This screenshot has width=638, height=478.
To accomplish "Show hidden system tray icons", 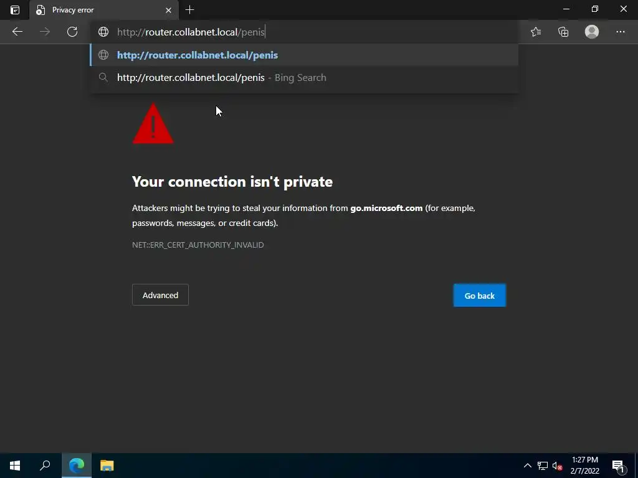I will [x=527, y=466].
